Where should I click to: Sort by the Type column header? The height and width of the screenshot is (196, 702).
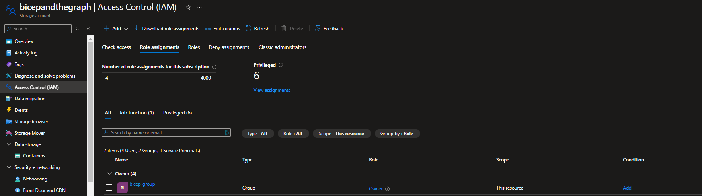[247, 160]
